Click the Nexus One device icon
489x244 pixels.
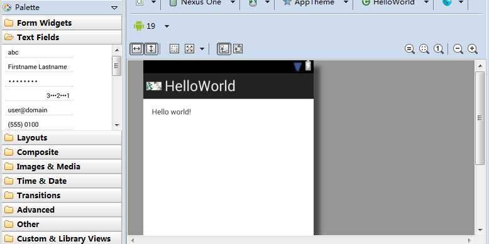pos(173,3)
